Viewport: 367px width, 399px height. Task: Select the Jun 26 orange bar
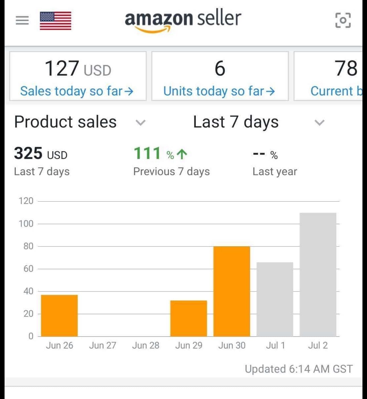pyautogui.click(x=59, y=315)
